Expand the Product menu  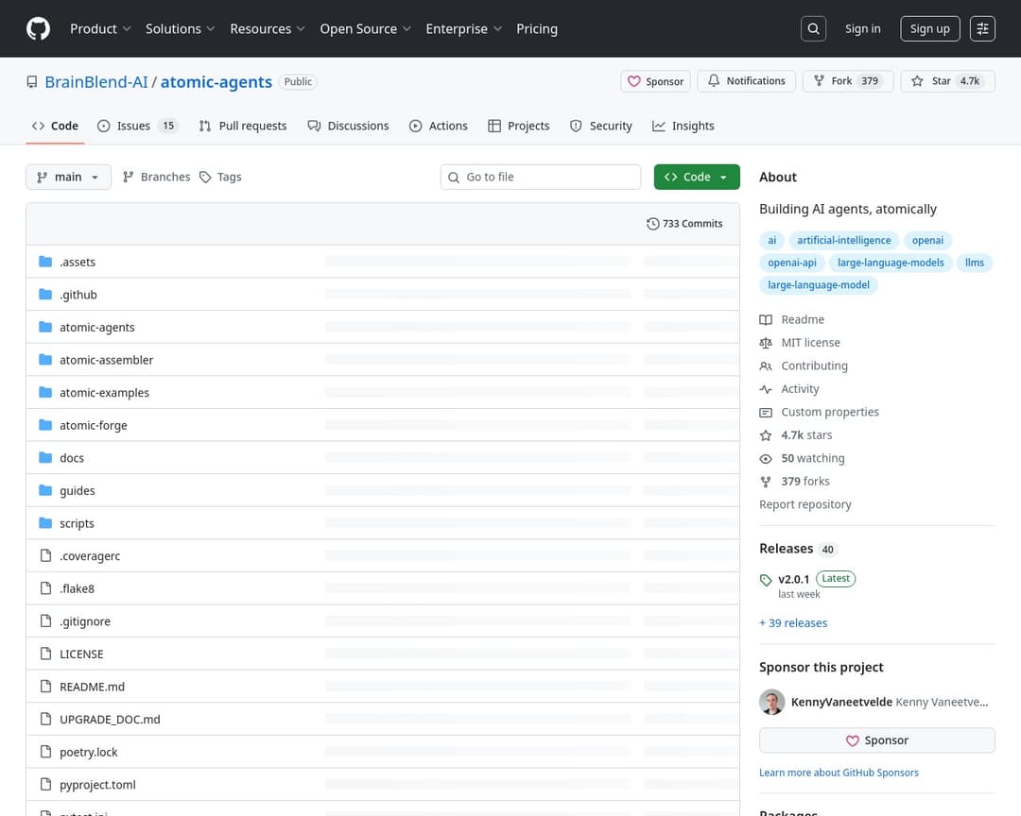pyautogui.click(x=100, y=28)
